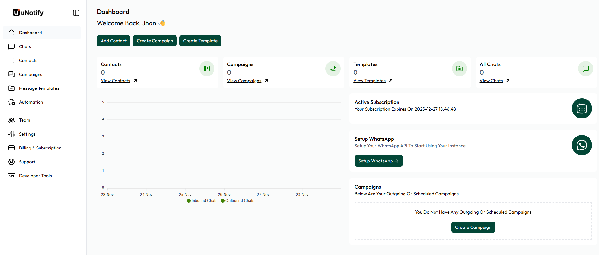Image resolution: width=599 pixels, height=255 pixels.
Task: Click Create Campaign in empty campaigns box
Action: pos(473,227)
